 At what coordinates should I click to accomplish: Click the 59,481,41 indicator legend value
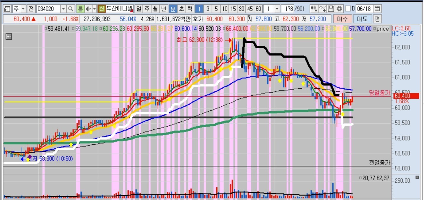pyautogui.click(x=59, y=29)
